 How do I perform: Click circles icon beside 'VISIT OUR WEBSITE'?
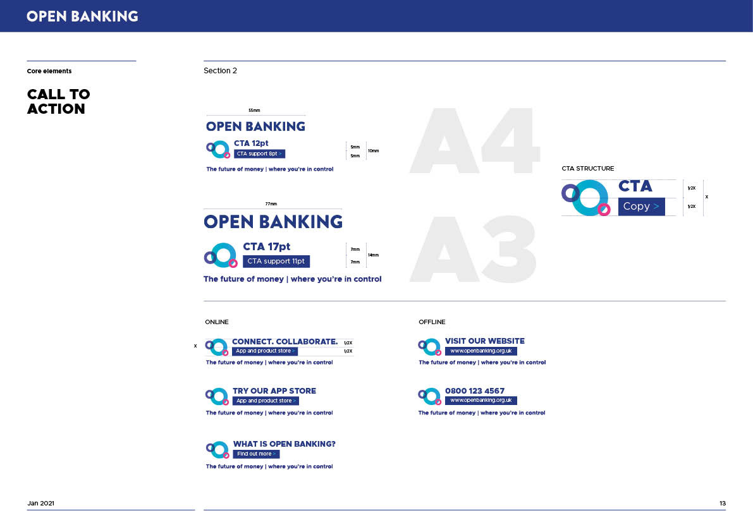pos(429,347)
